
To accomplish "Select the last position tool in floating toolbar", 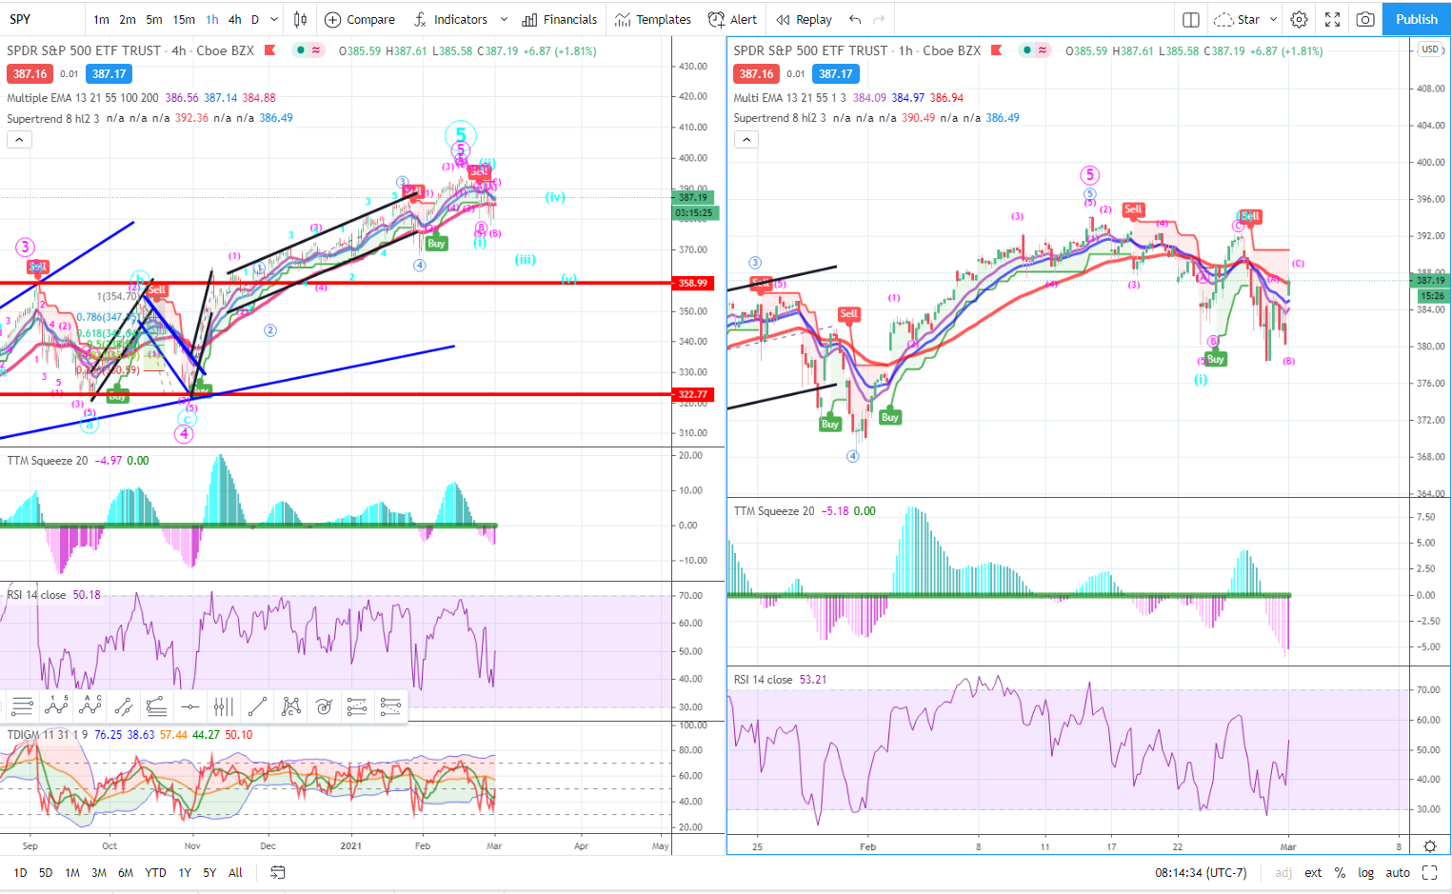I will coord(390,706).
